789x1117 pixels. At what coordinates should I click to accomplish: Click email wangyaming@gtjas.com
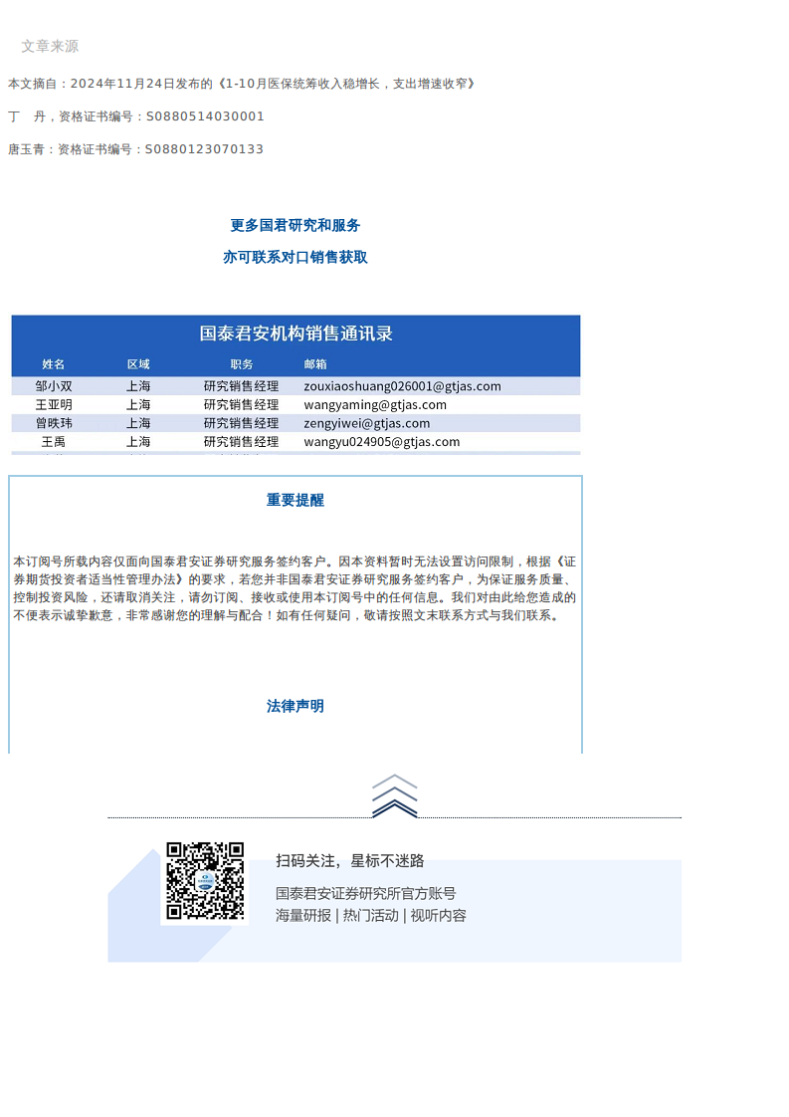point(375,404)
